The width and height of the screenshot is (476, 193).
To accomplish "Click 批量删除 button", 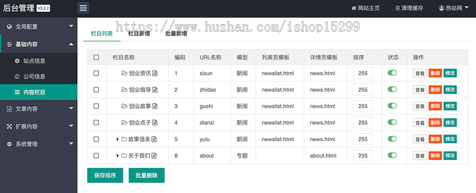I will [147, 176].
